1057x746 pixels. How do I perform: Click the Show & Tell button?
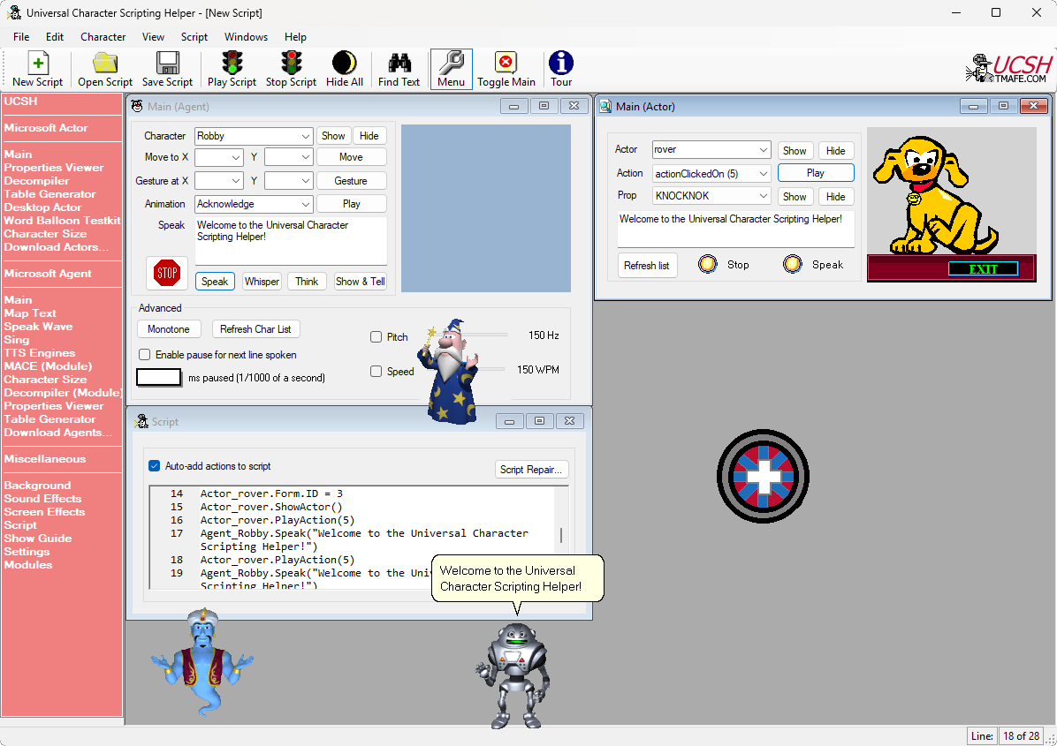360,282
